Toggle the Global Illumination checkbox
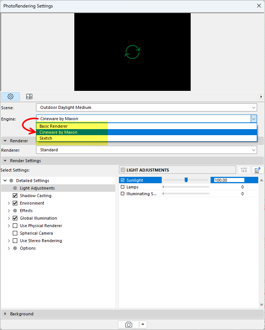 pyautogui.click(x=15, y=218)
